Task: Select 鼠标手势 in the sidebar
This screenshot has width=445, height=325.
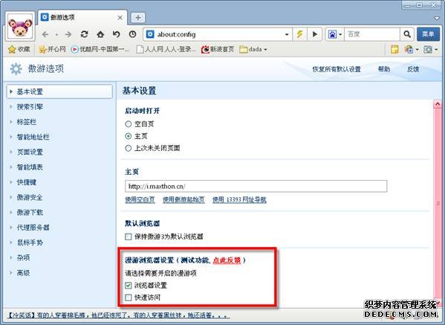Action: (30, 242)
